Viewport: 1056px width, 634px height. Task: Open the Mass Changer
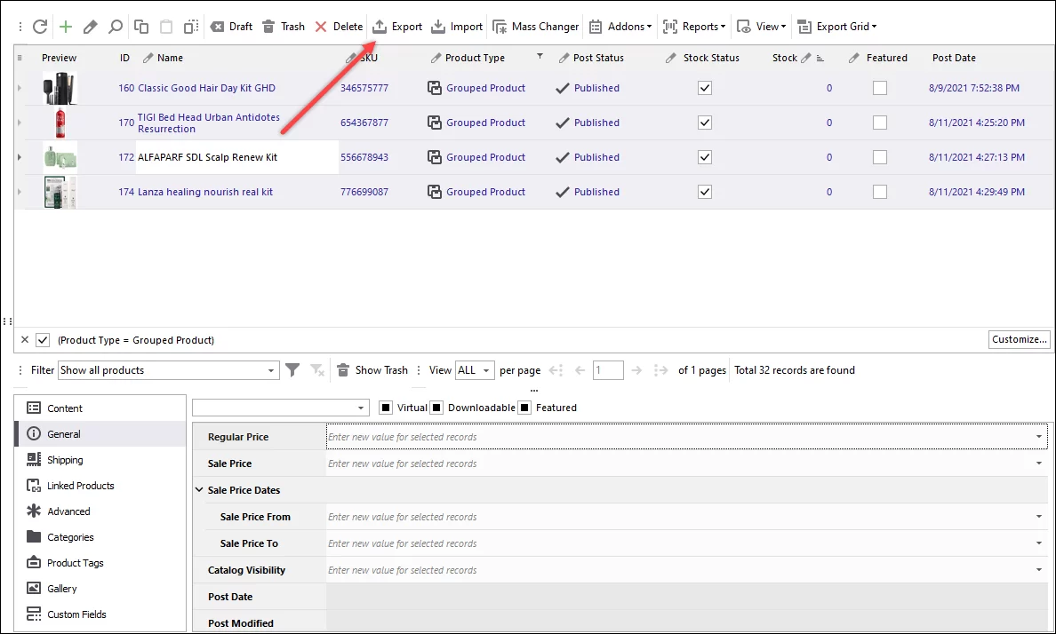point(535,26)
